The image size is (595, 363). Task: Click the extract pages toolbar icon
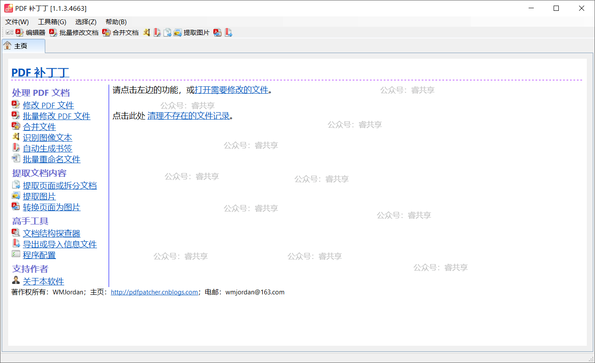(167, 32)
